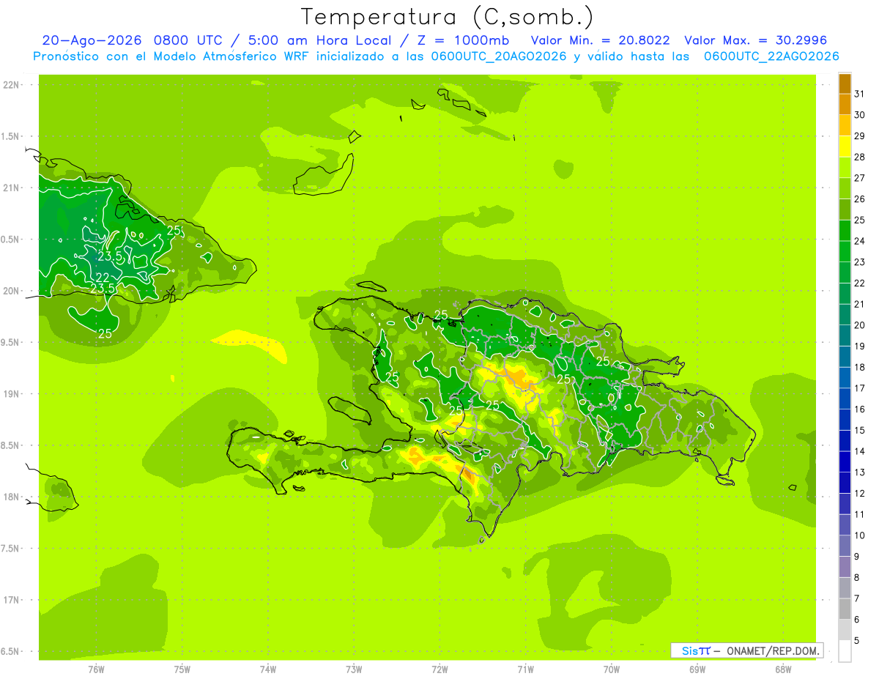This screenshot has height=679, width=879.
Task: Click the gray 6 degree legend swatch
Action: pyautogui.click(x=845, y=609)
